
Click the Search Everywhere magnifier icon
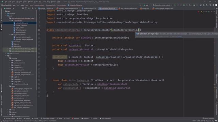211,5
